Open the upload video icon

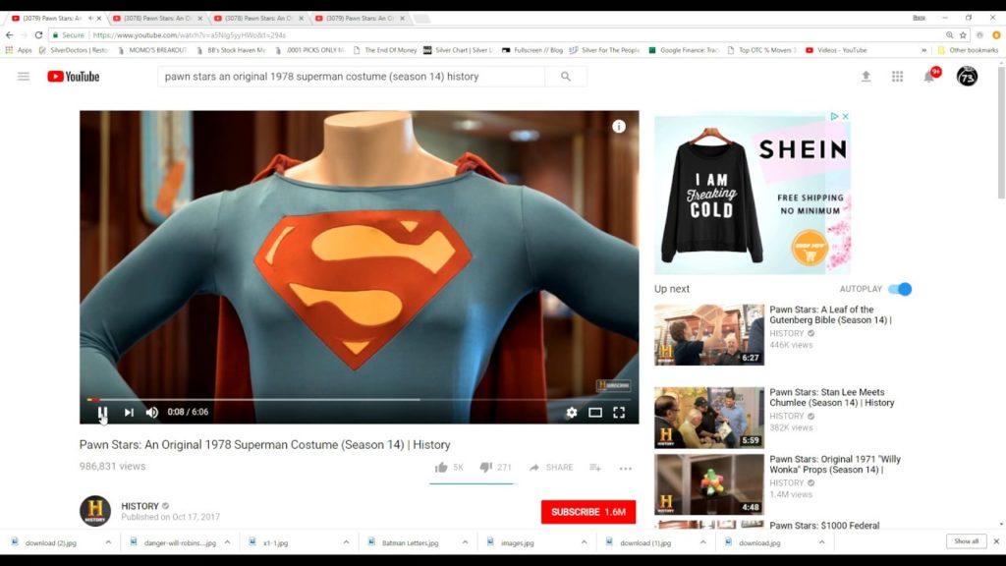[x=866, y=77]
